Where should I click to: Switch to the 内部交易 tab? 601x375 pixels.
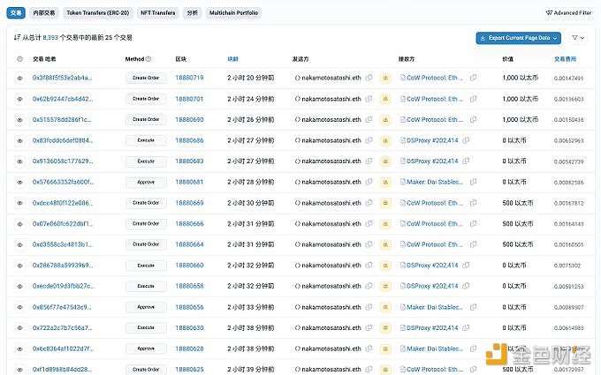tap(43, 12)
